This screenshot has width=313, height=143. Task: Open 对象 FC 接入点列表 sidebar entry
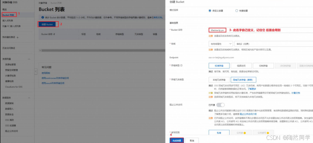pyautogui.click(x=11, y=26)
